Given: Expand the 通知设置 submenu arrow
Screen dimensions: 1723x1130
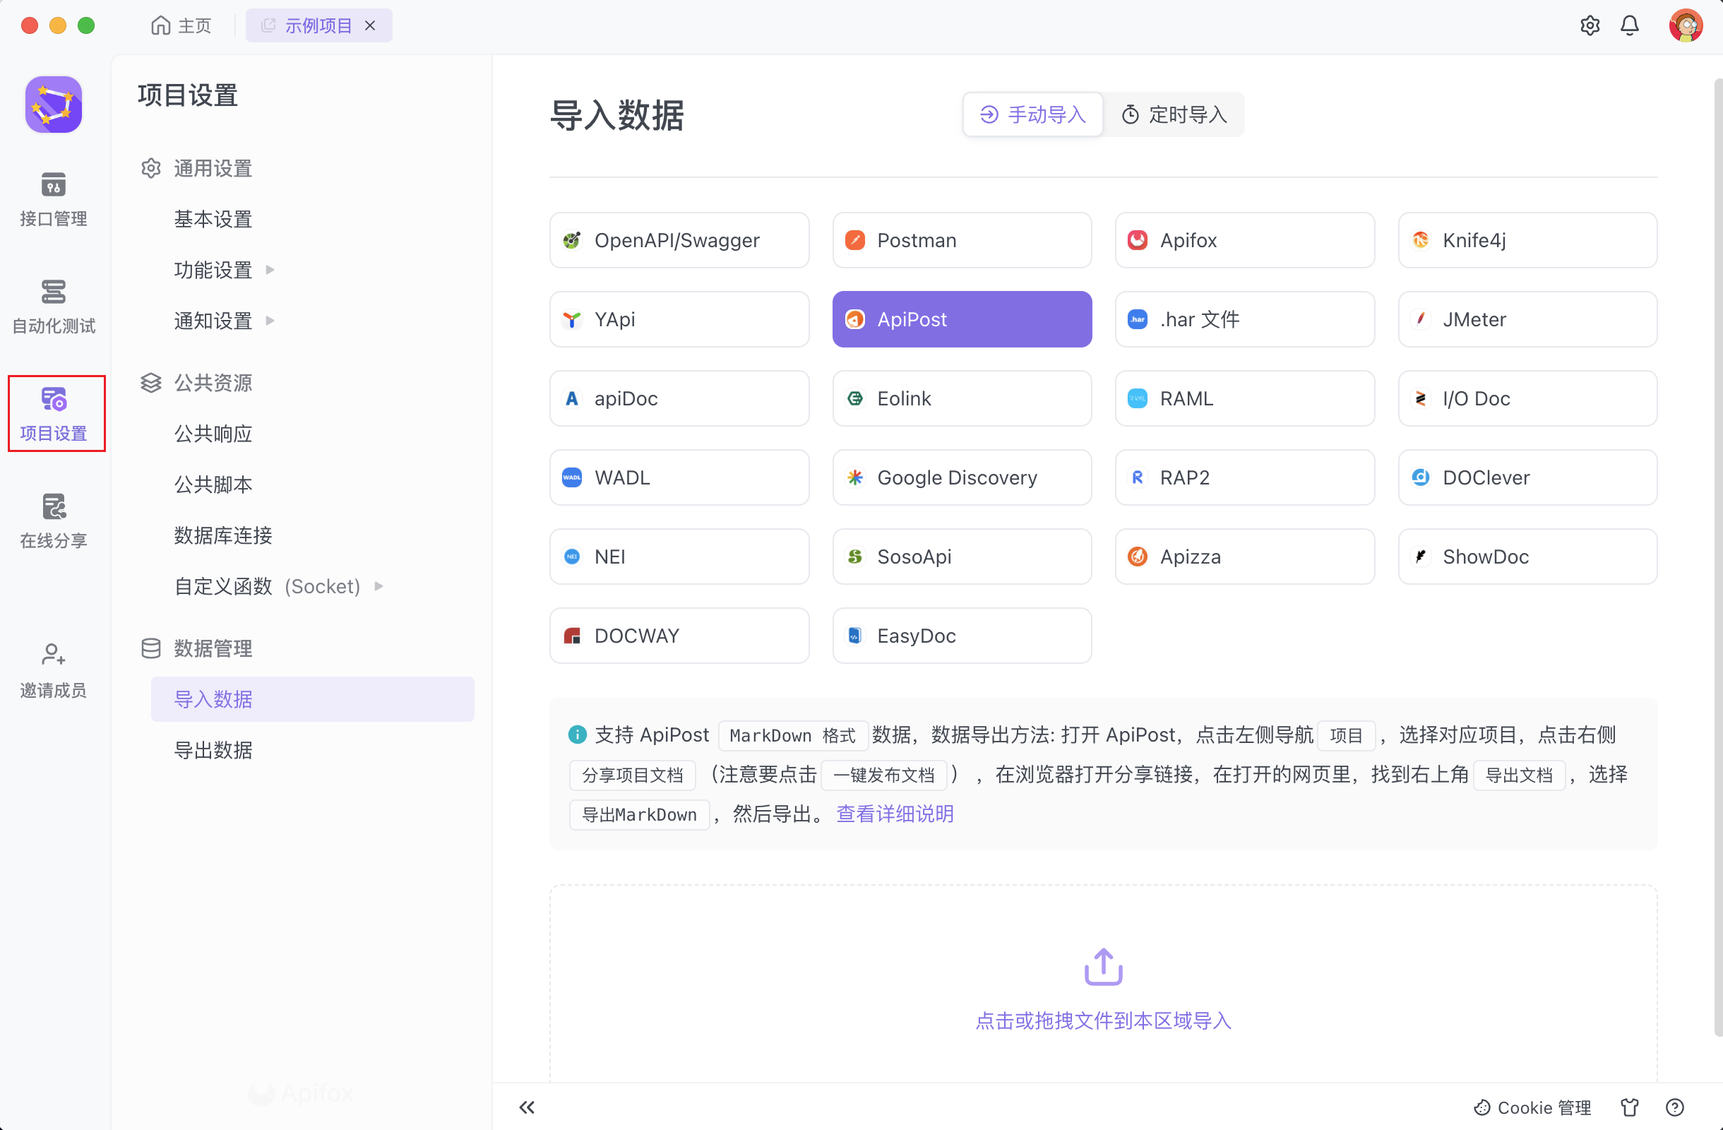Looking at the screenshot, I should tap(270, 321).
